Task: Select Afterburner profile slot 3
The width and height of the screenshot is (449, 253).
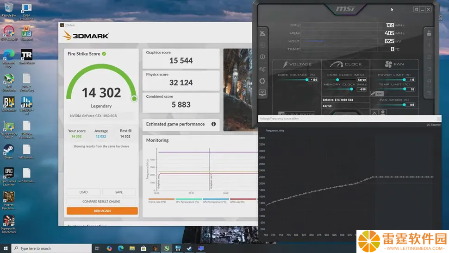Action: click(x=429, y=69)
